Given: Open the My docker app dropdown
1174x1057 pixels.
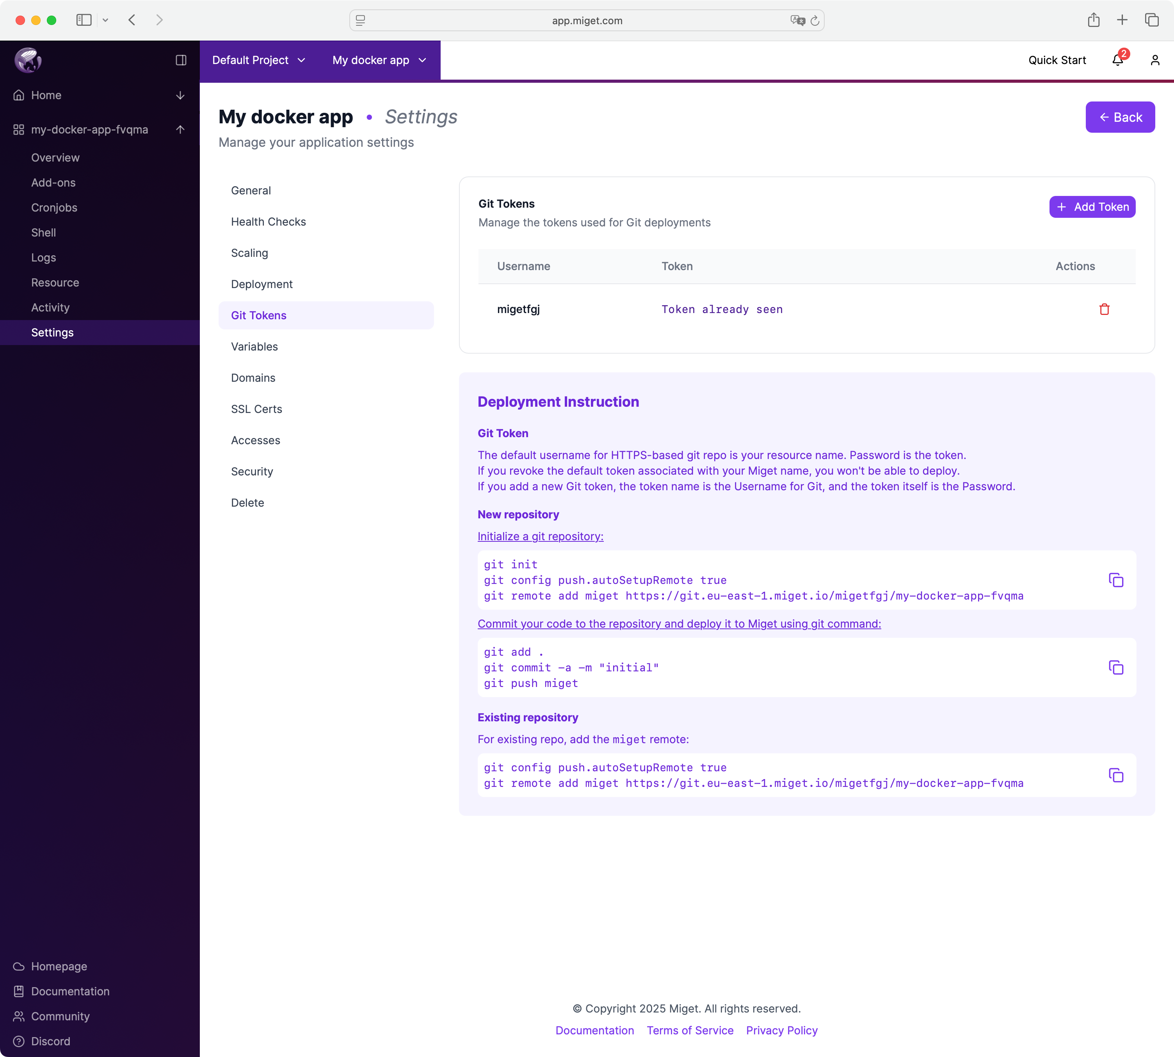Looking at the screenshot, I should coord(379,60).
